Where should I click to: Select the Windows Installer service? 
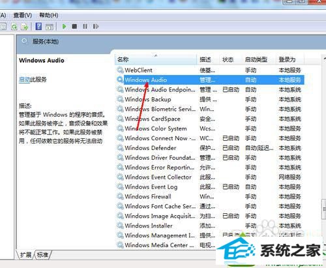pos(209,226)
